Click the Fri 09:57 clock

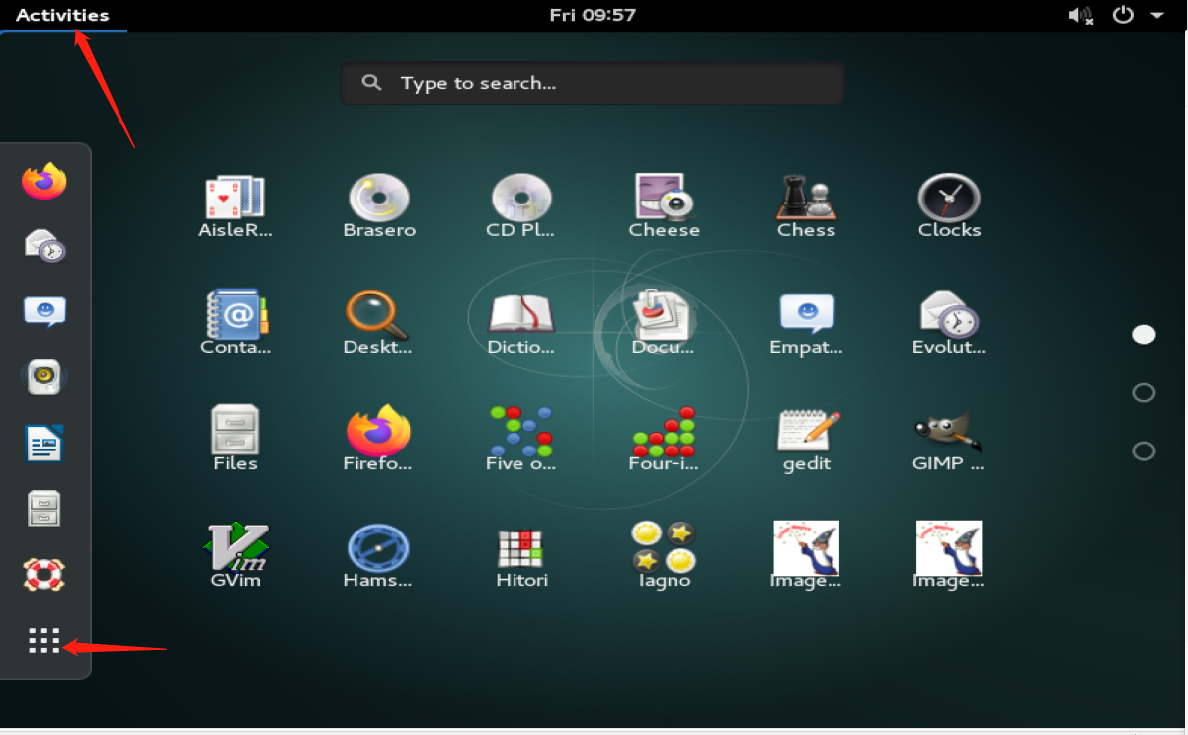pos(593,15)
